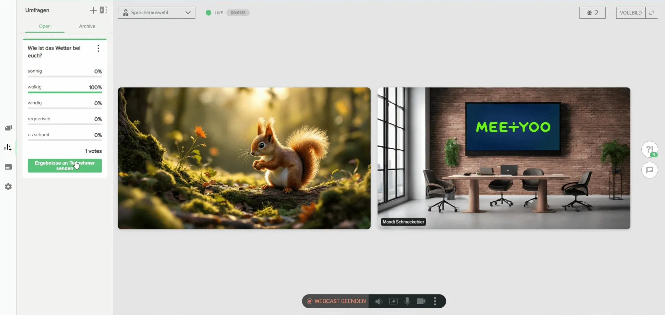Add a new poll with plus icon

93,10
